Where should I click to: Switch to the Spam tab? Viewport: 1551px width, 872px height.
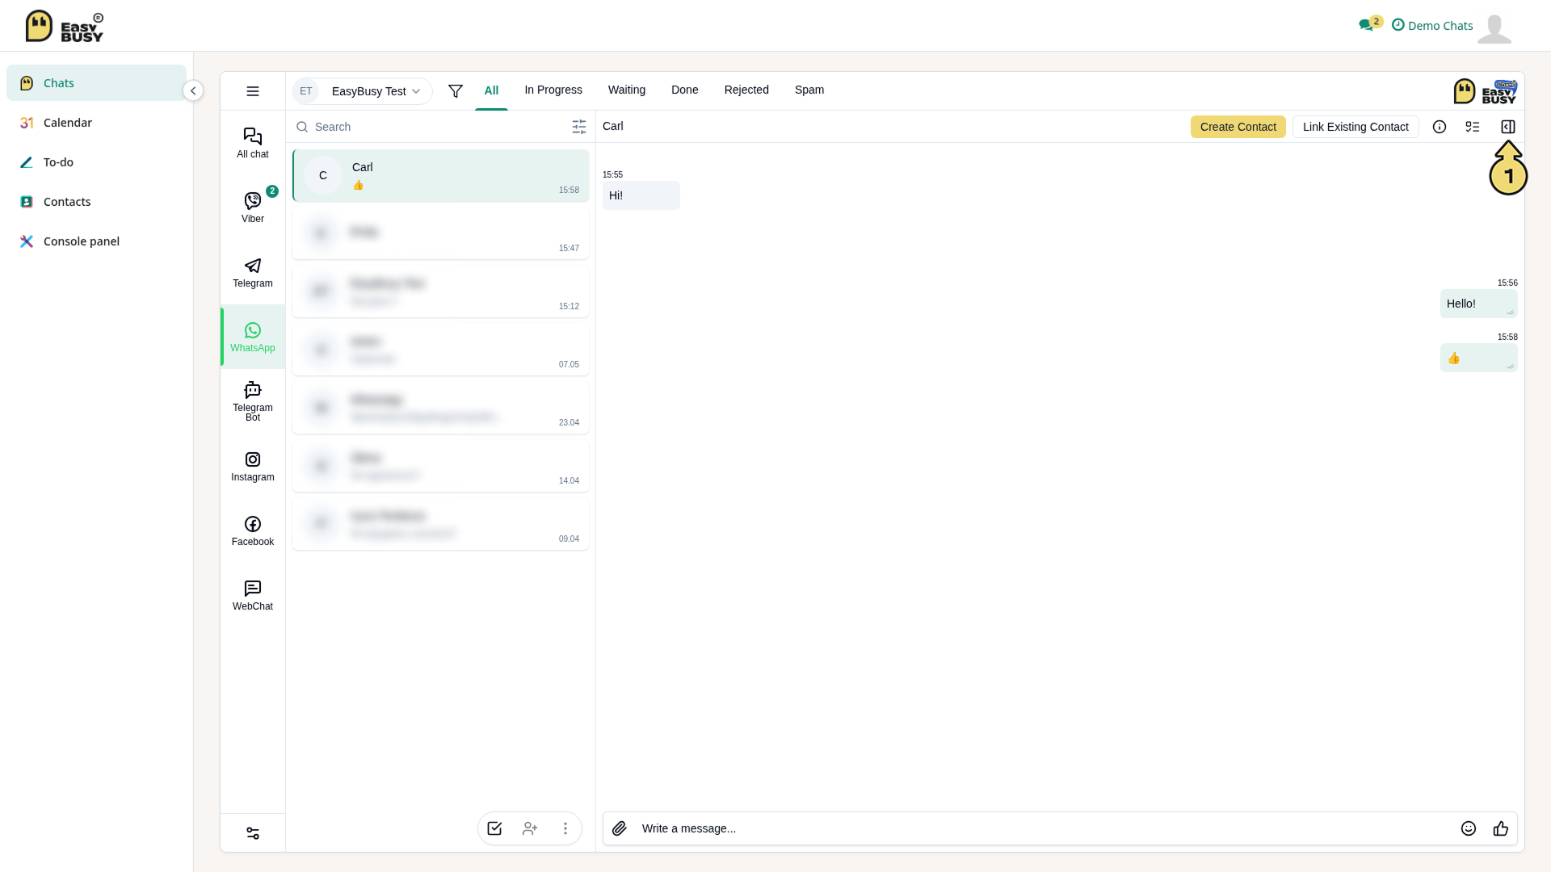click(x=809, y=90)
